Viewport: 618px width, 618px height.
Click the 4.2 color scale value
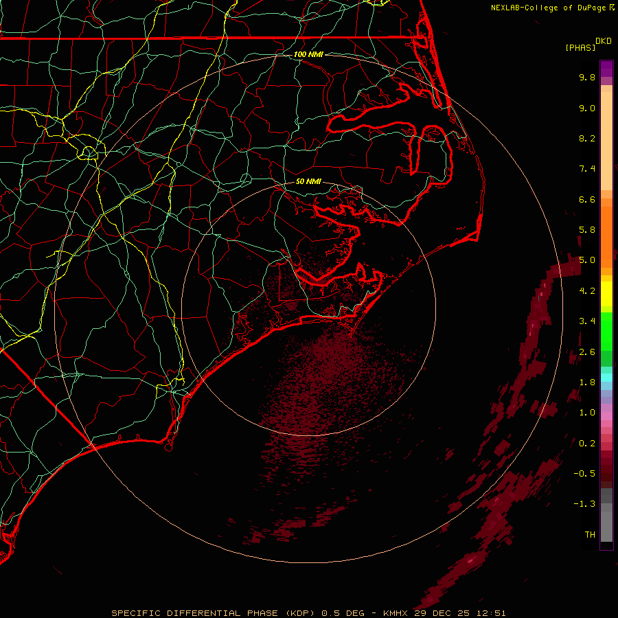tap(587, 291)
